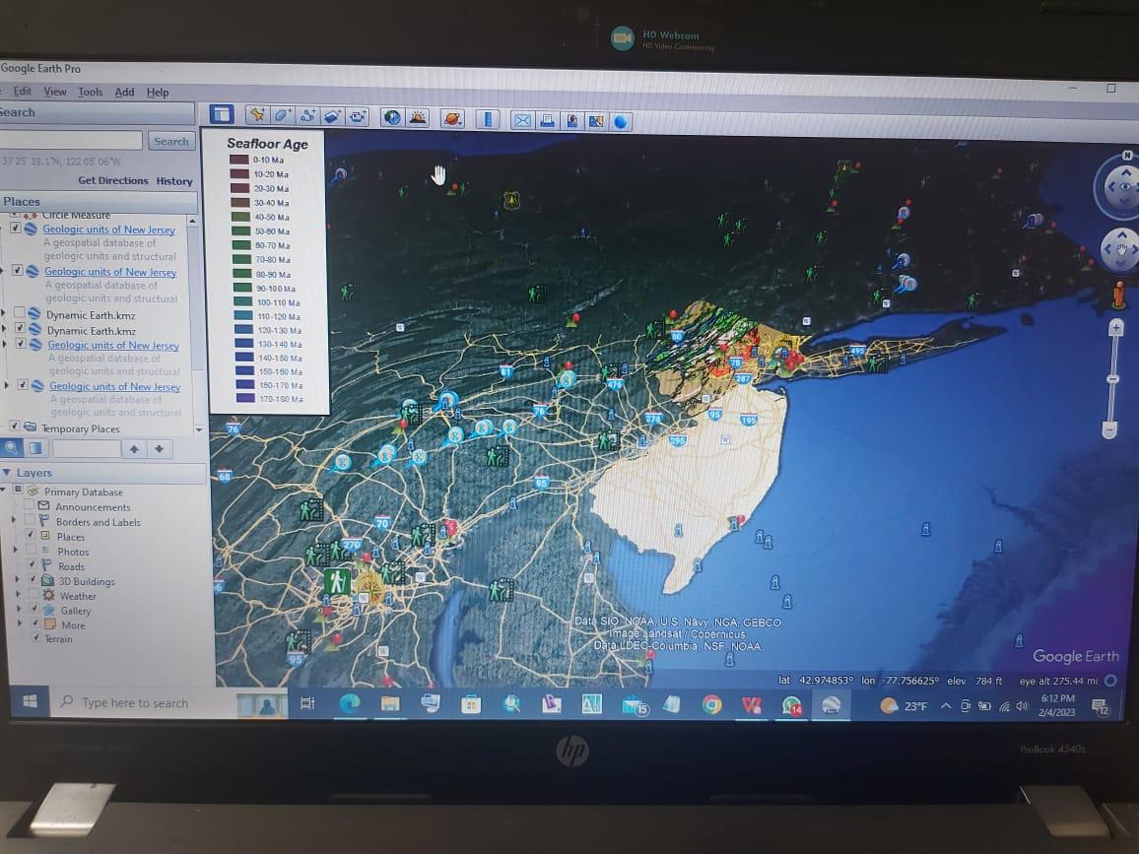Open search History link
The image size is (1139, 854).
click(174, 181)
